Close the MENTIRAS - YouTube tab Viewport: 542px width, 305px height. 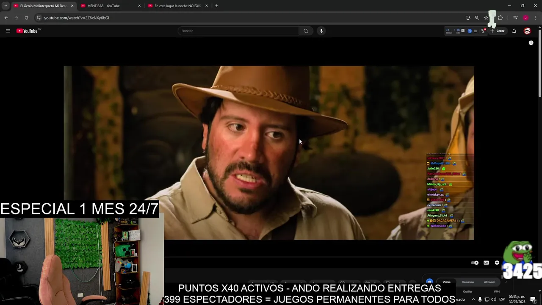click(x=139, y=6)
